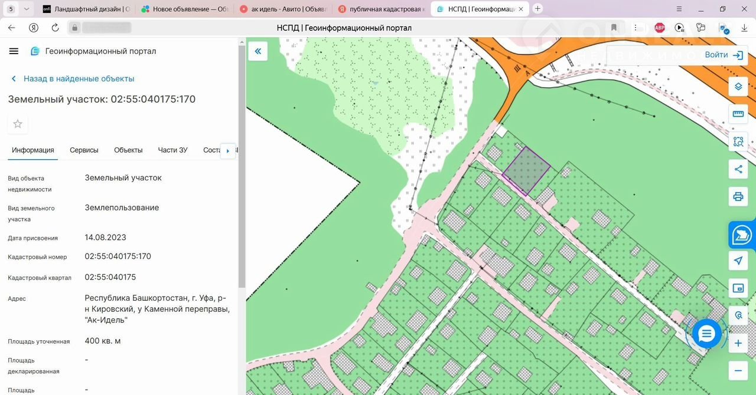Collapse the left info panel
The image size is (756, 395).
pos(258,51)
